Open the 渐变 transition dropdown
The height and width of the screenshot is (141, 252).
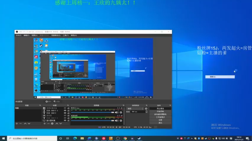click(x=135, y=108)
